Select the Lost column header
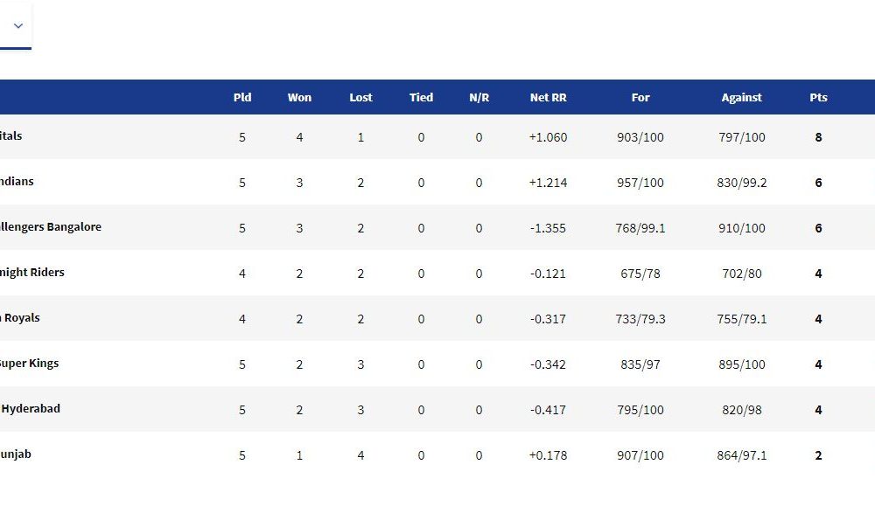Viewport: 875px width, 513px height. 360,97
